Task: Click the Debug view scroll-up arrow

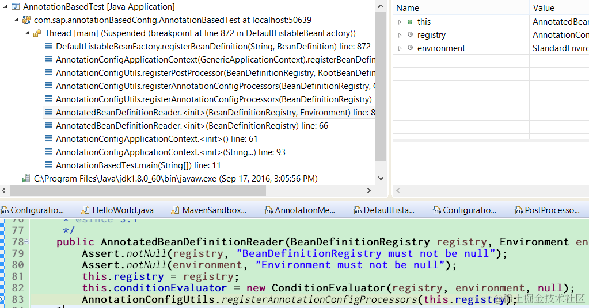Action: 381,6
